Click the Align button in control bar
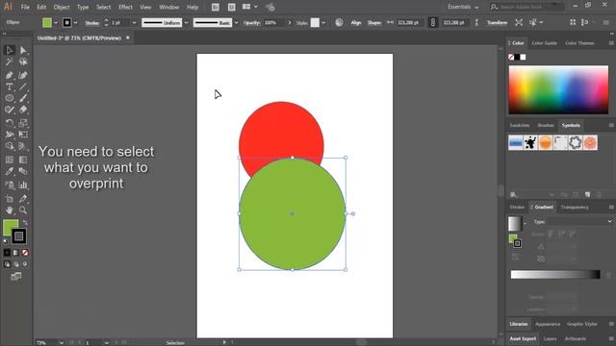The height and width of the screenshot is (346, 616). (356, 23)
